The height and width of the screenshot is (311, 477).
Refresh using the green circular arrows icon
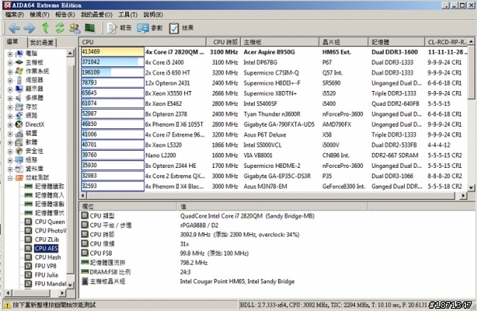pyautogui.click(x=60, y=28)
